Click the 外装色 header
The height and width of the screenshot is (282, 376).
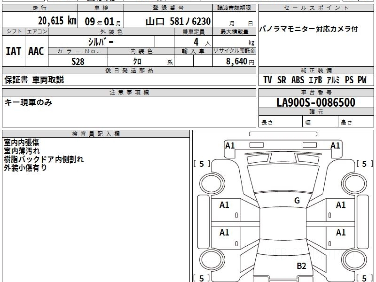[111, 32]
